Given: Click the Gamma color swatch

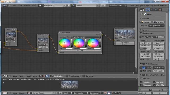Looking at the screenshot, I should pyautogui.click(x=83, y=48).
